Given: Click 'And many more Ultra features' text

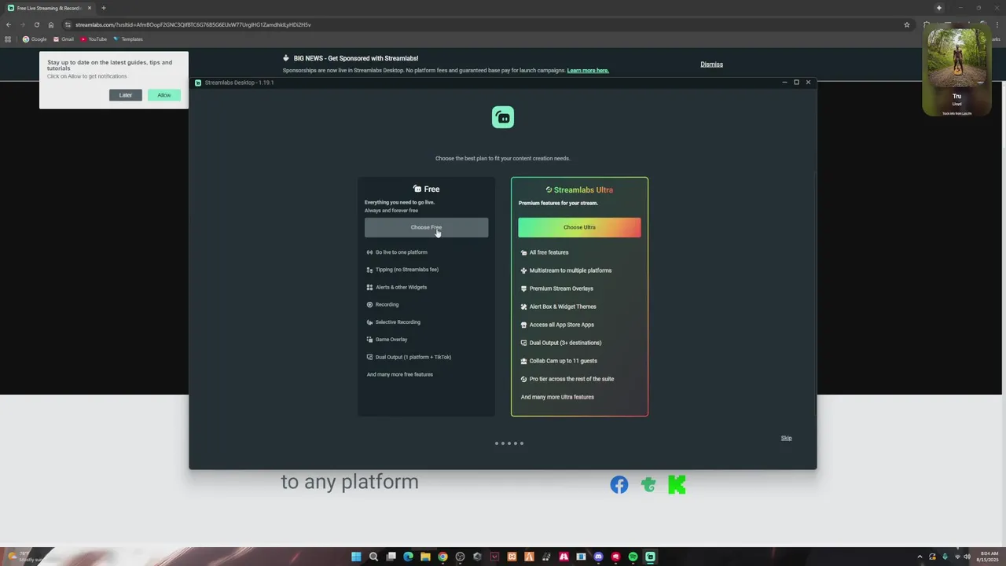Looking at the screenshot, I should coord(557,397).
